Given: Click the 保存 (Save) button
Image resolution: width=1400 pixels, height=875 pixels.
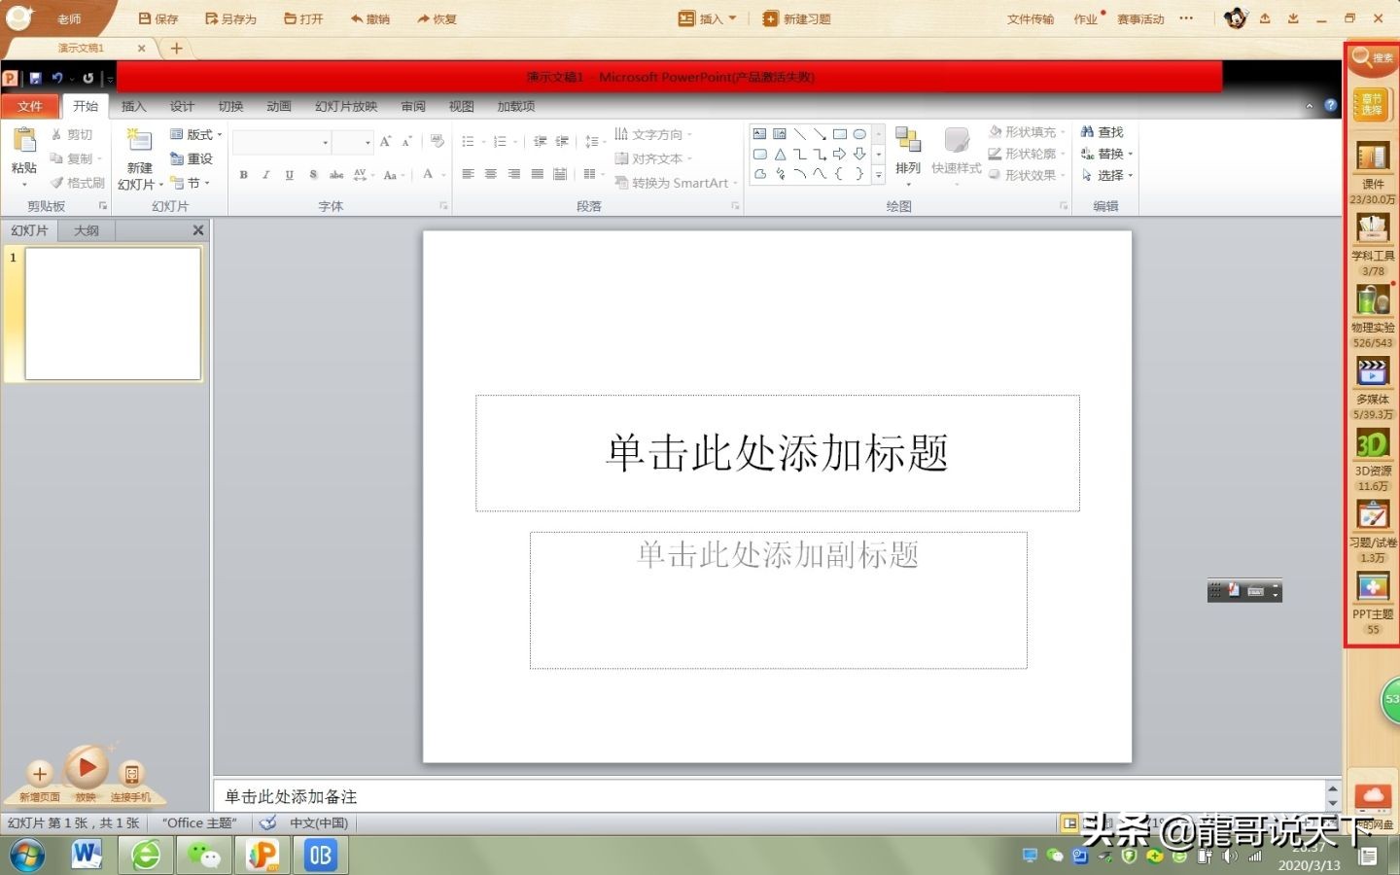Looking at the screenshot, I should coord(157,17).
